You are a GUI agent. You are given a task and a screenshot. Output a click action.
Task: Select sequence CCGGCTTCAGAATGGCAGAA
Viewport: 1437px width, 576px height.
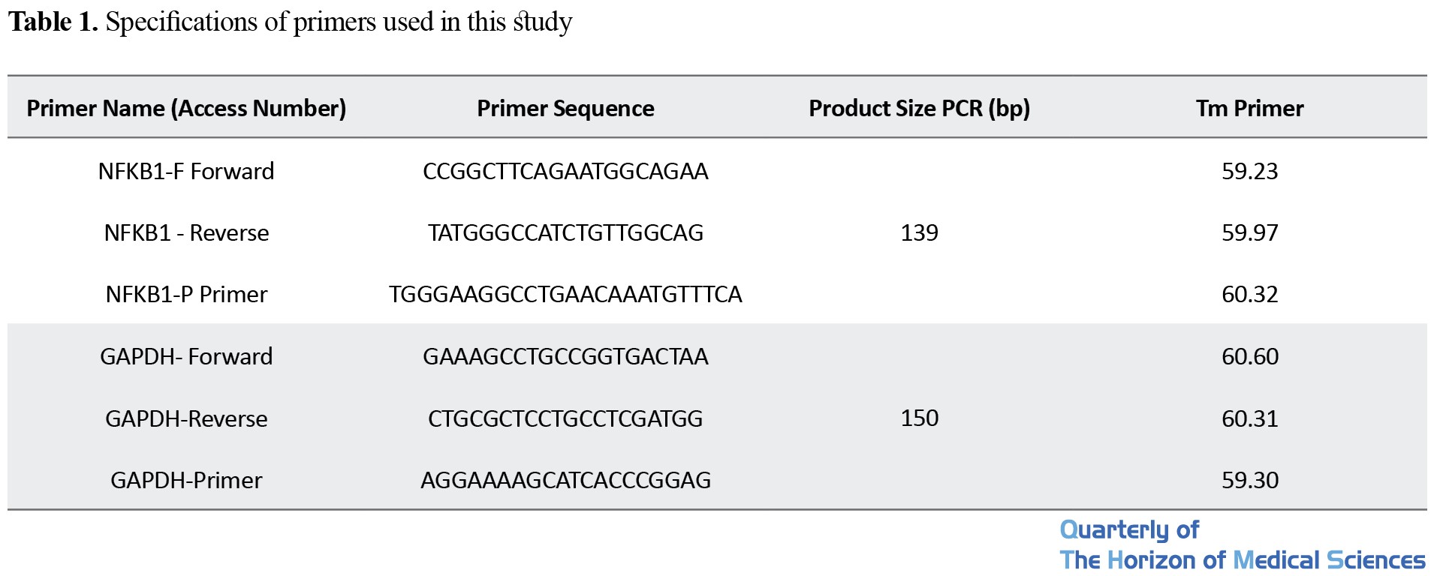[x=565, y=171]
